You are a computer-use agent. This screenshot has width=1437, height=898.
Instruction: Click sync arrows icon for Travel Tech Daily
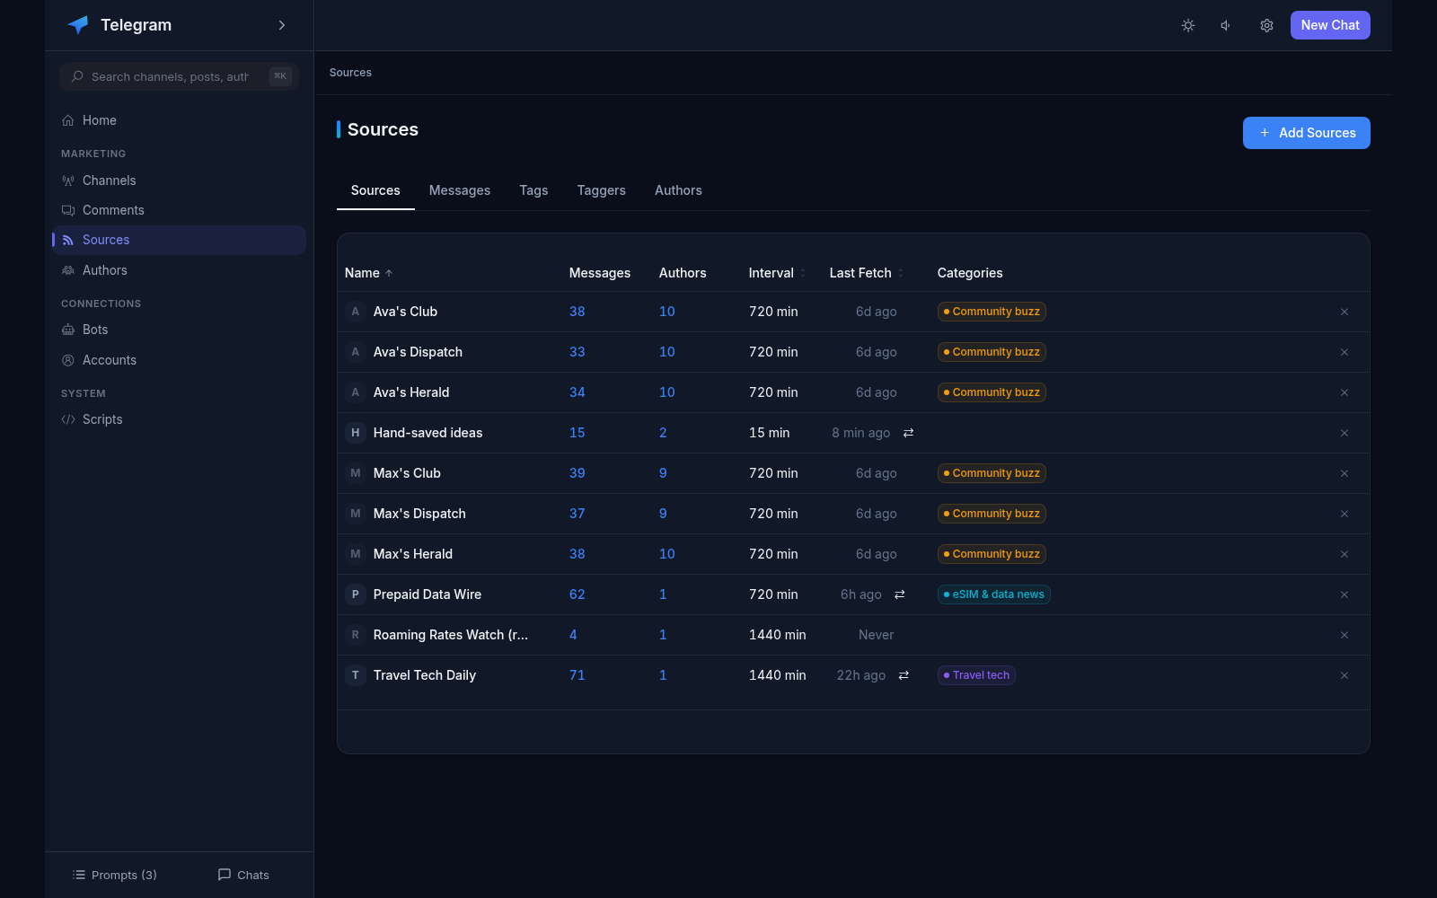click(904, 675)
